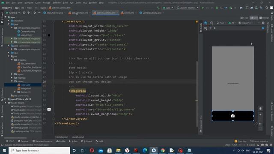Open Chrome from taskbar

(163, 150)
